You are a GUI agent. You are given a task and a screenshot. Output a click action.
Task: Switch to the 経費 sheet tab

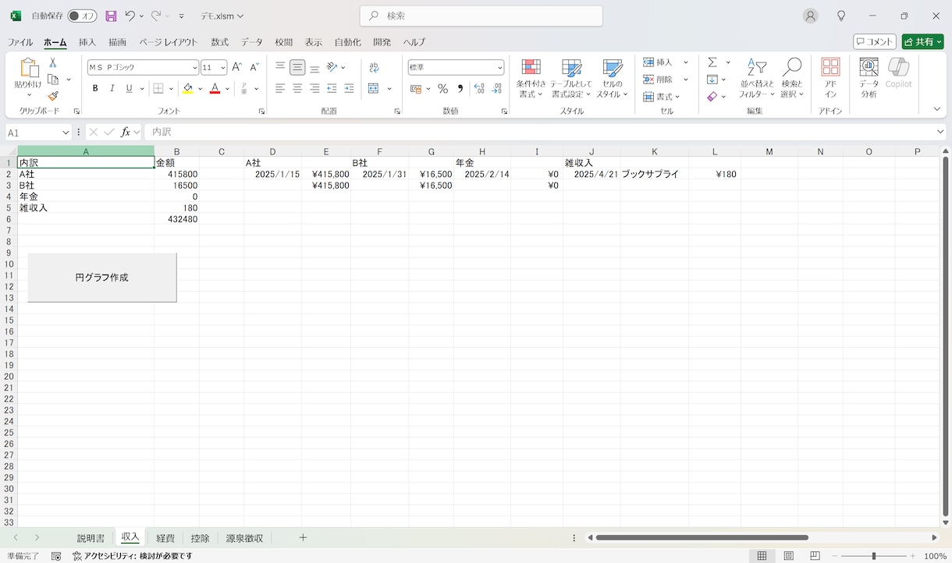coord(165,538)
